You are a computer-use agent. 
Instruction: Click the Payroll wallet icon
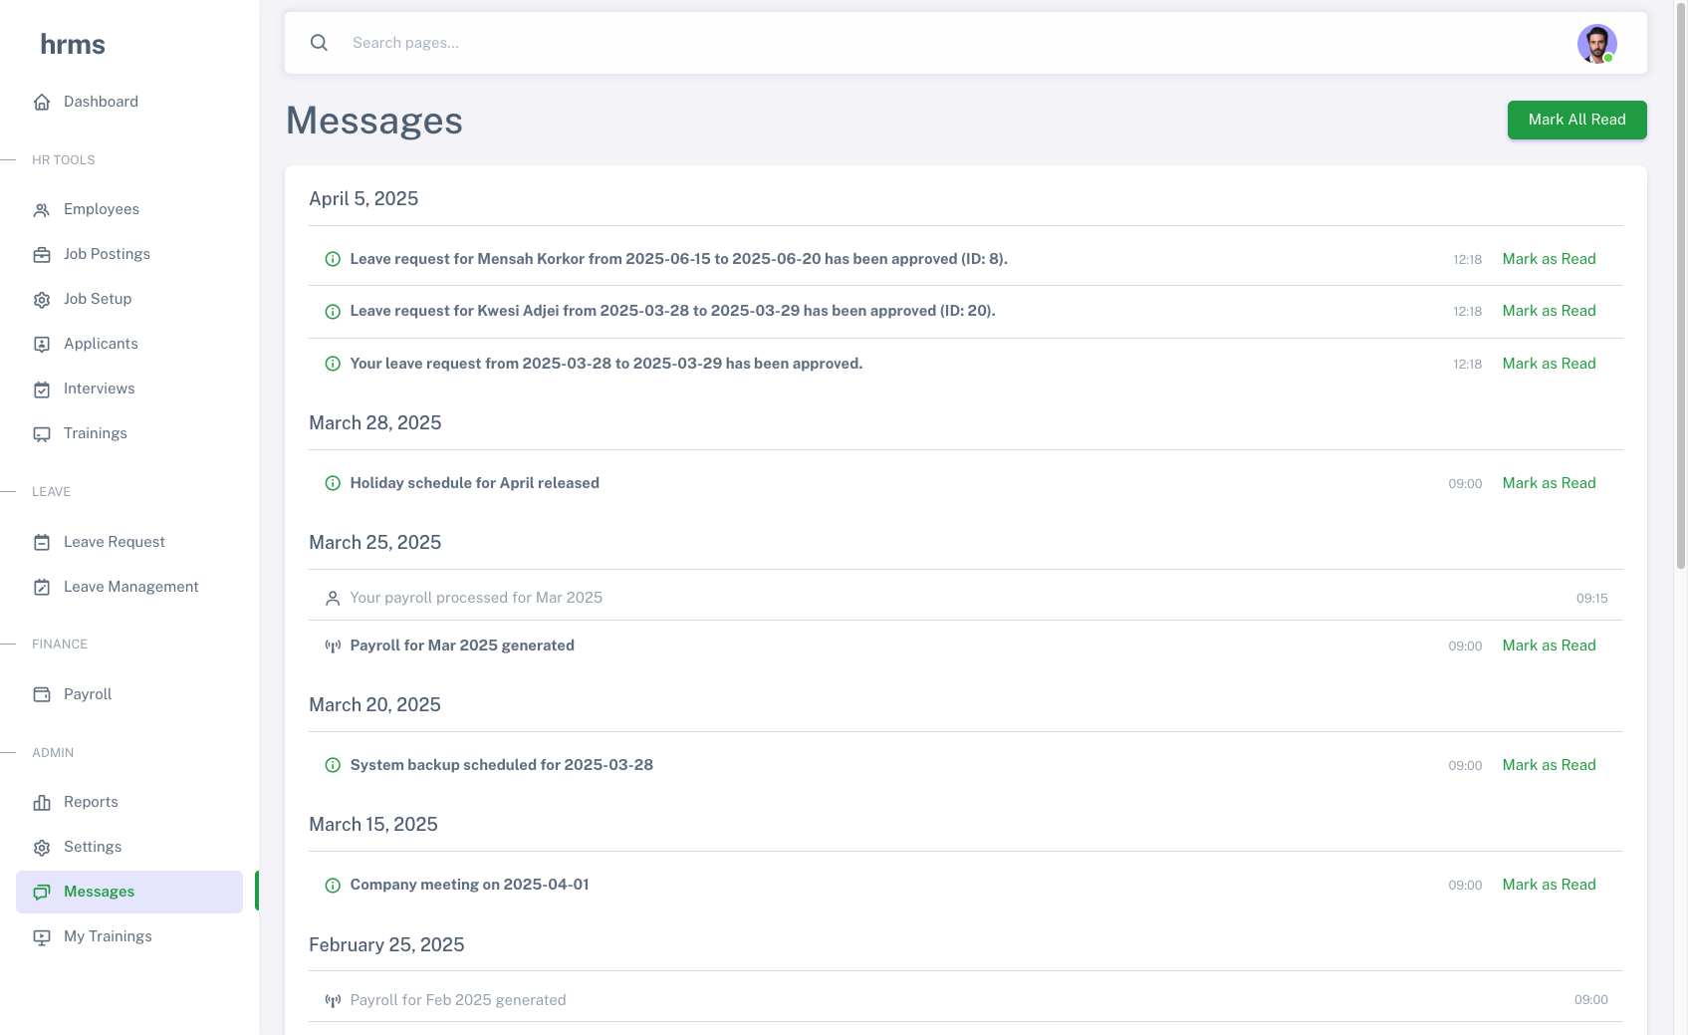pos(42,694)
